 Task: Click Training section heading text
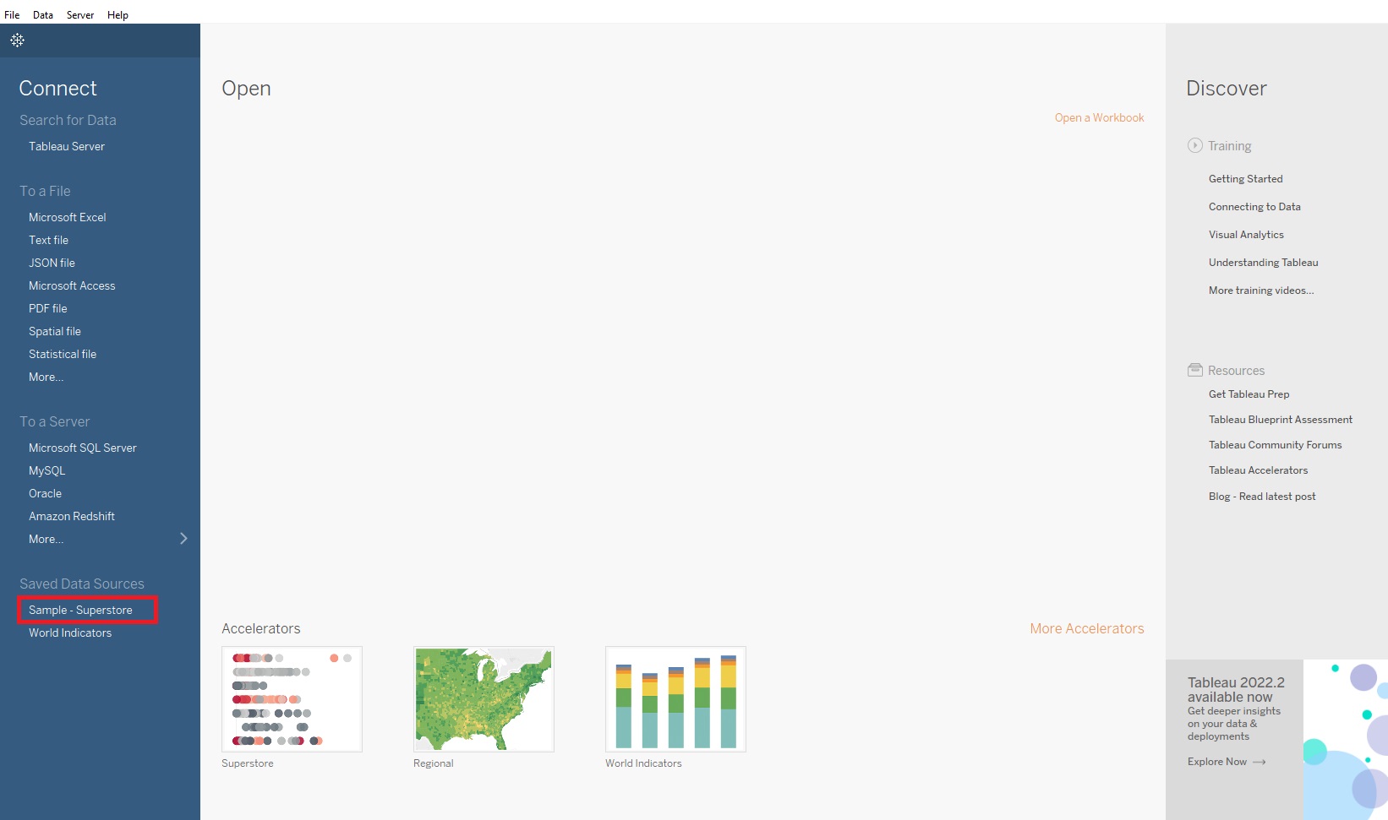coord(1229,146)
